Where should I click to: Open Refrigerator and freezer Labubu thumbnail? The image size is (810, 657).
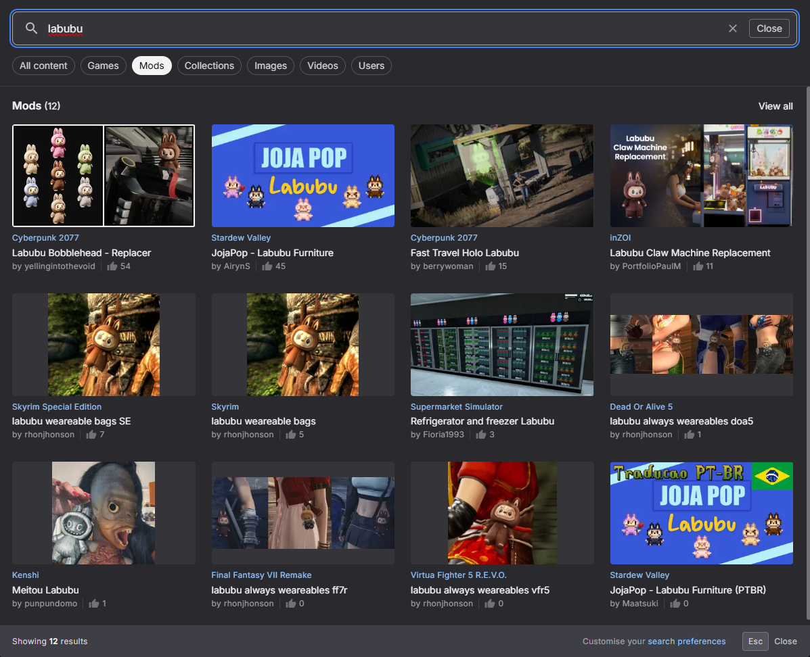click(502, 345)
